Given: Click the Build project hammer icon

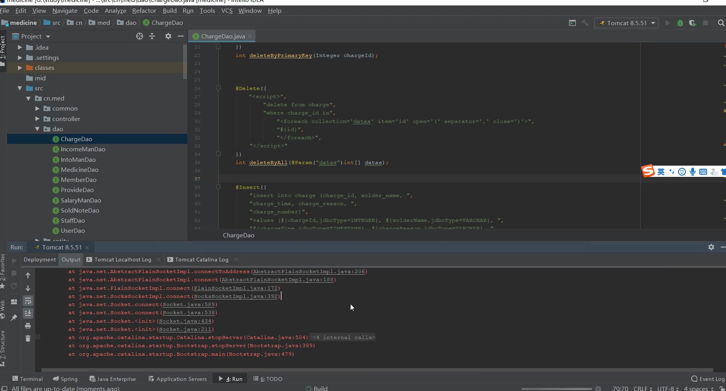Looking at the screenshot, I should (585, 23).
